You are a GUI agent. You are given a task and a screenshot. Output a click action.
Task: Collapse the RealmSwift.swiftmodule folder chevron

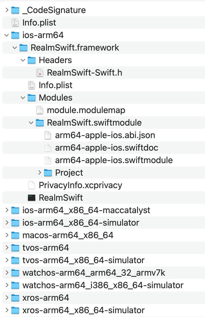[31, 123]
